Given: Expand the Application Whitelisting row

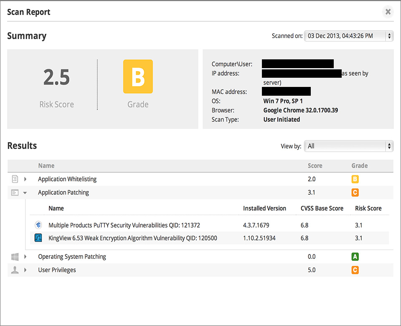Looking at the screenshot, I should [25, 179].
